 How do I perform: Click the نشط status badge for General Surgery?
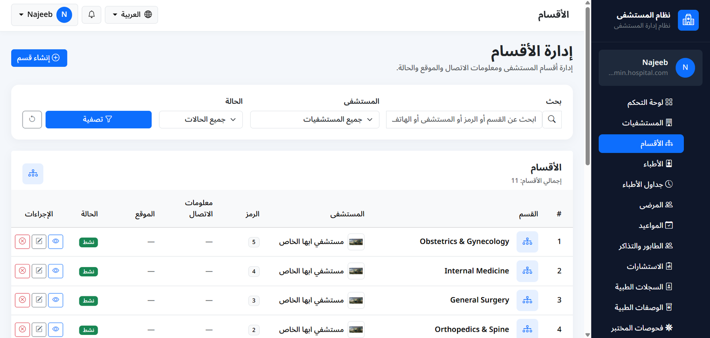pyautogui.click(x=89, y=301)
